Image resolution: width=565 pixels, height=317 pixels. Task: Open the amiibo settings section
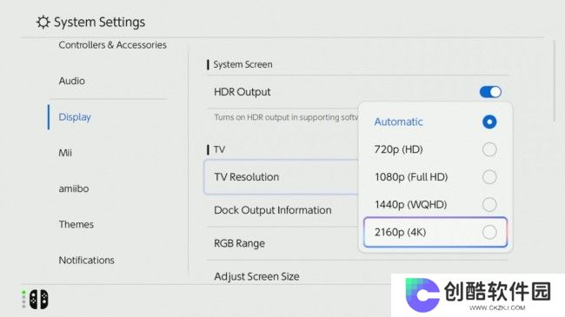point(74,188)
